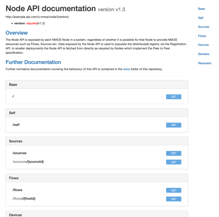Click GET button for /sources/{sourceId}
The width and height of the screenshot is (219, 217).
[173, 162]
